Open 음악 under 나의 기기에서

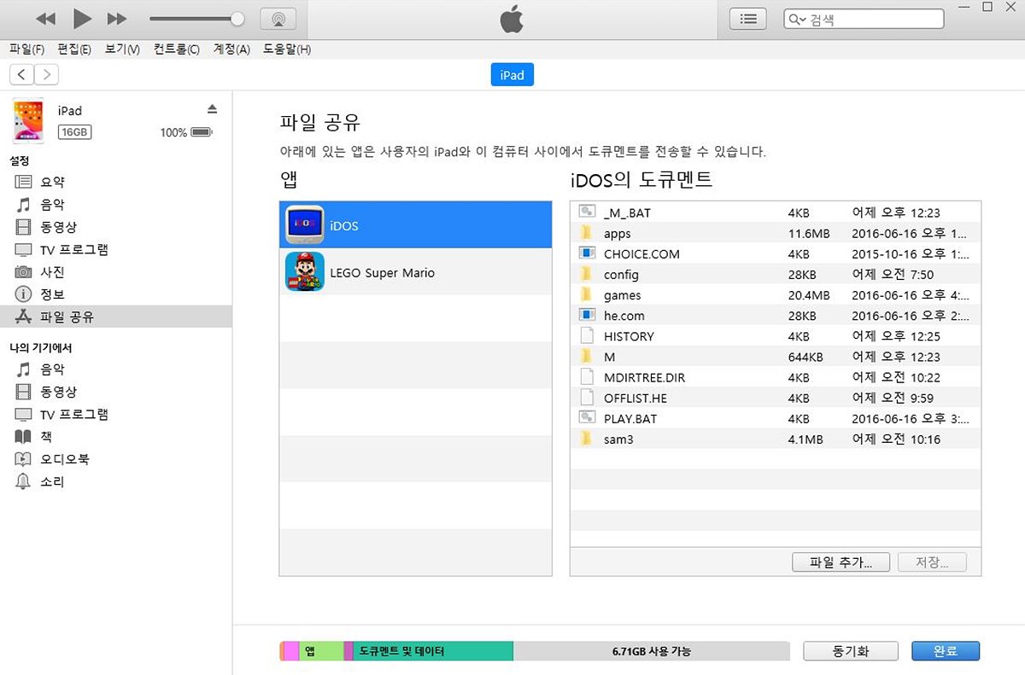pyautogui.click(x=115, y=370)
